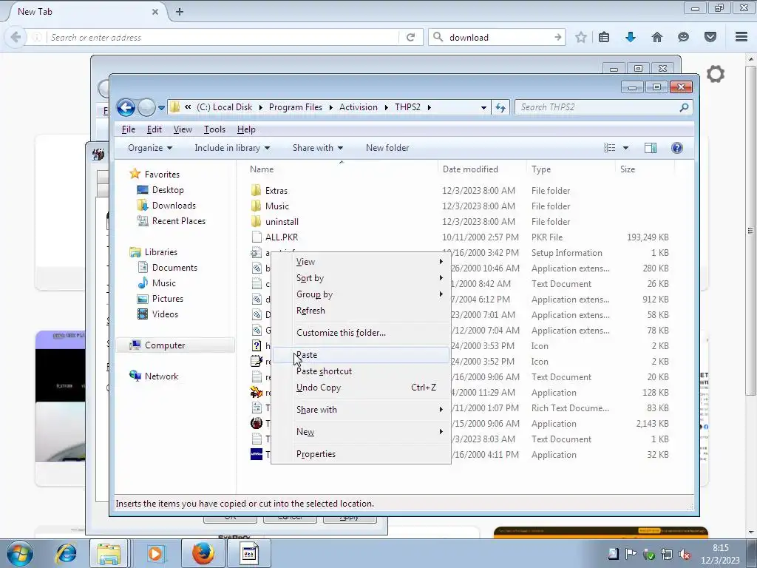Open the view options dropdown arrow

[625, 148]
